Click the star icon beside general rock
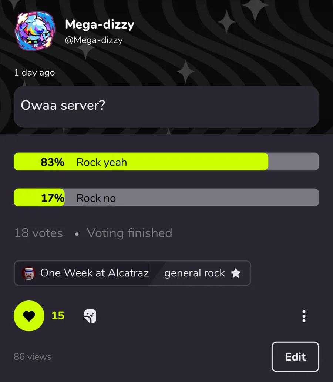This screenshot has height=382, width=333. coord(236,273)
